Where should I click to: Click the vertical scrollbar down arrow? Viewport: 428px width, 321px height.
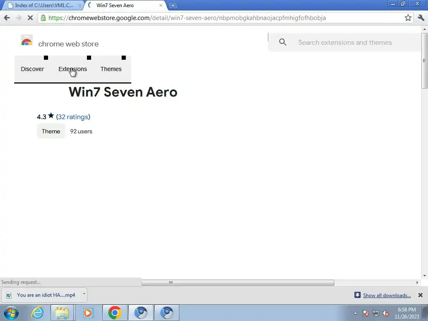(425, 276)
